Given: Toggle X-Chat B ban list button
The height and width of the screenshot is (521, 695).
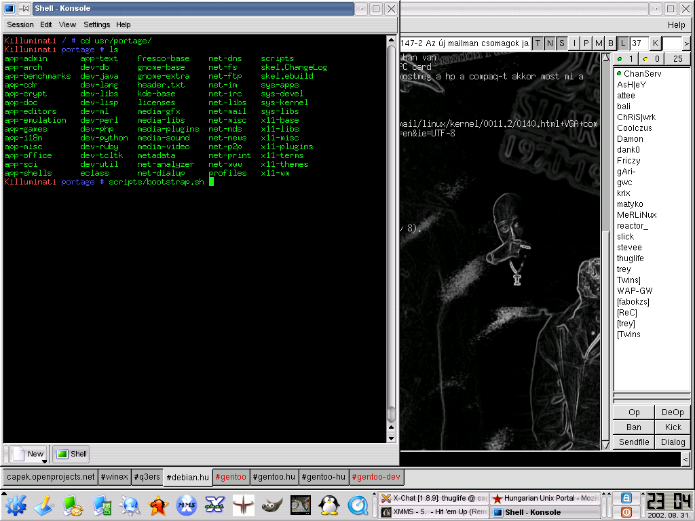Looking at the screenshot, I should point(611,43).
